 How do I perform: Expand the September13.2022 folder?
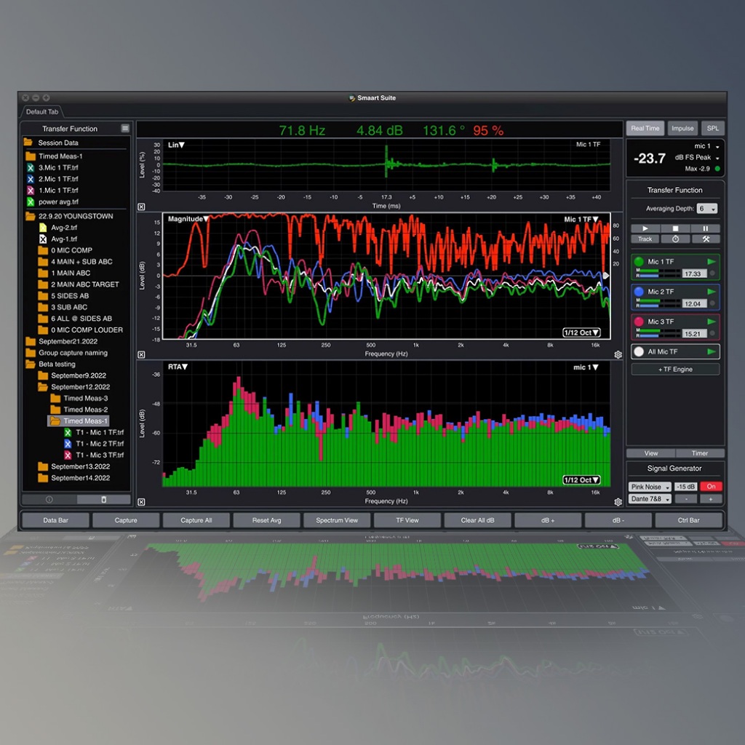coord(43,466)
